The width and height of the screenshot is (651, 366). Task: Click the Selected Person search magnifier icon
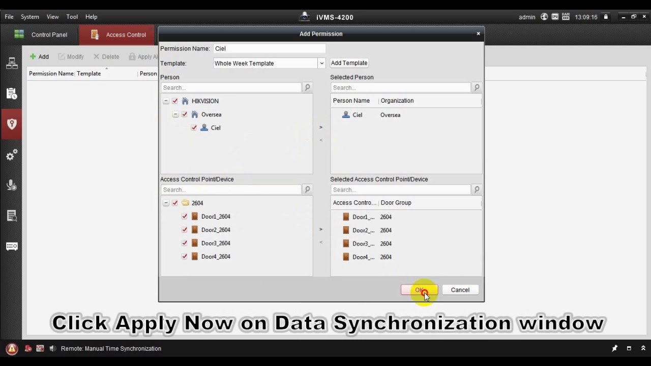point(477,87)
